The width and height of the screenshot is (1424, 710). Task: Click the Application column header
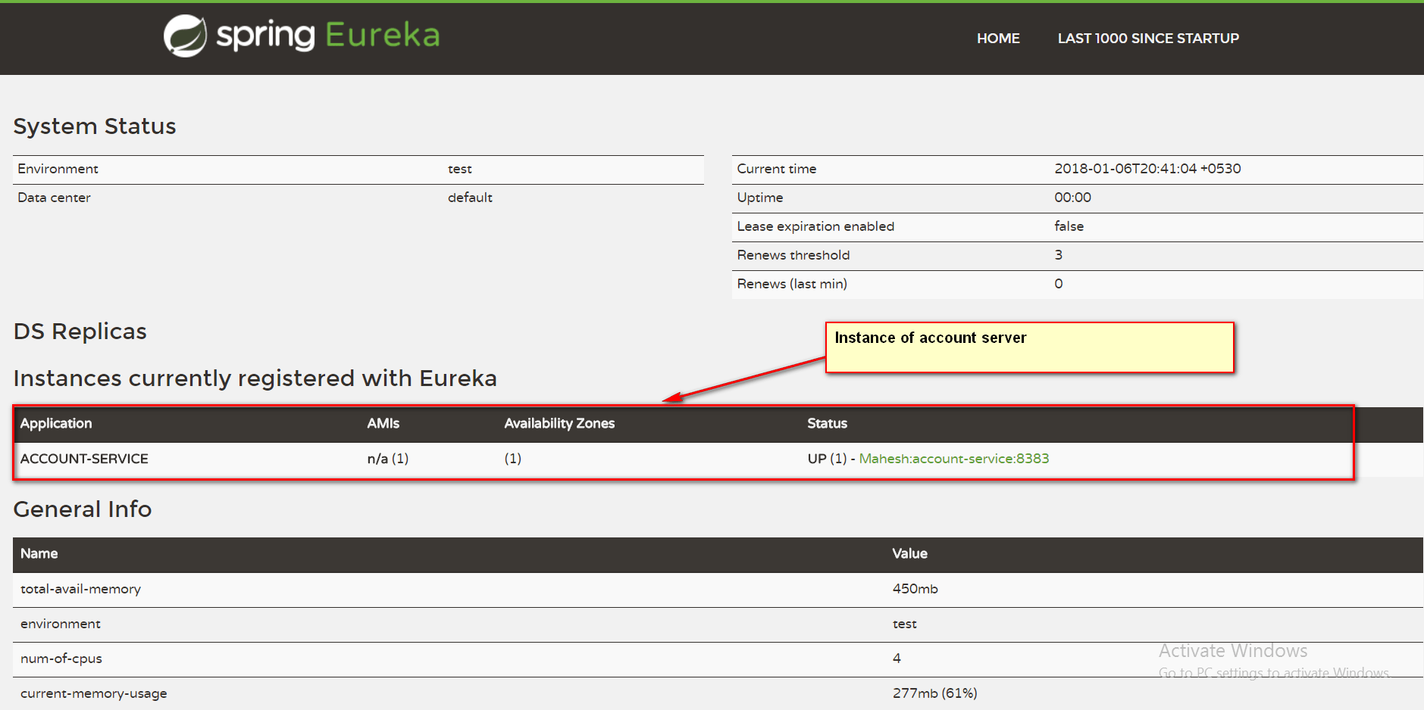point(55,424)
